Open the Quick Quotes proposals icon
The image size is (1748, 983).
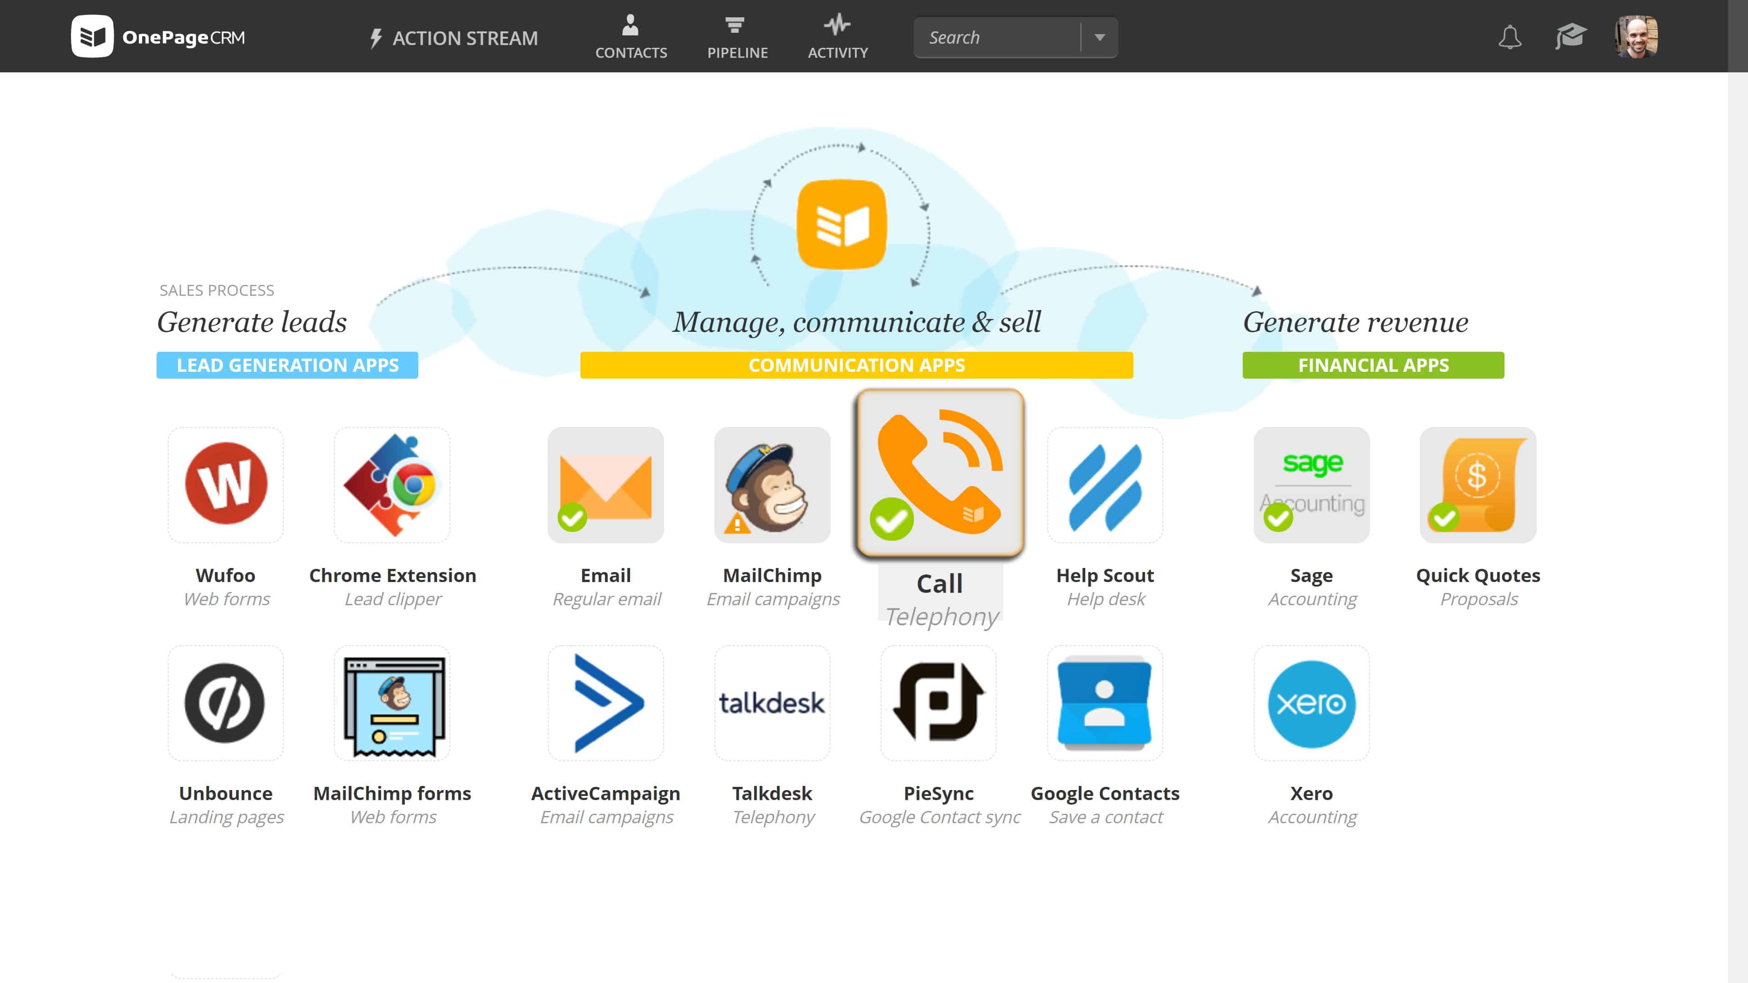coord(1478,484)
